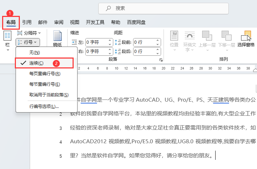
Task: Click the right indent marker on ruler
Action: (x=255, y=70)
